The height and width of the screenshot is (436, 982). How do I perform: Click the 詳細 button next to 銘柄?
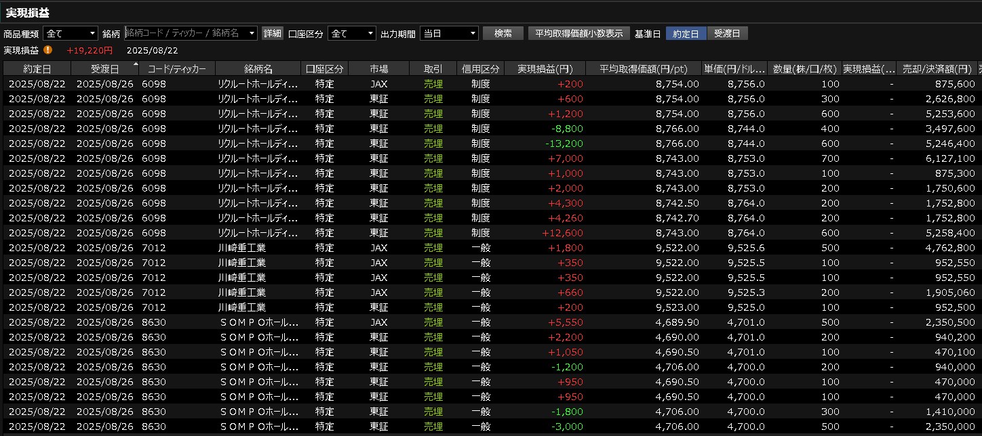pos(273,33)
